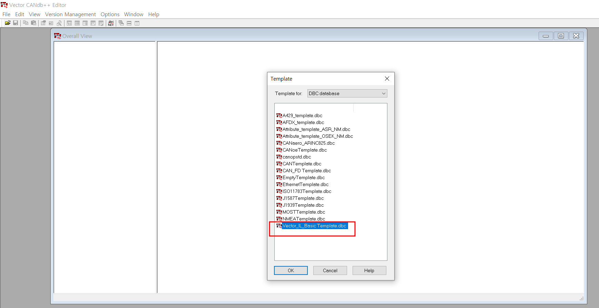Select NMEATemplate.dbc
The image size is (599, 308).
coord(304,219)
